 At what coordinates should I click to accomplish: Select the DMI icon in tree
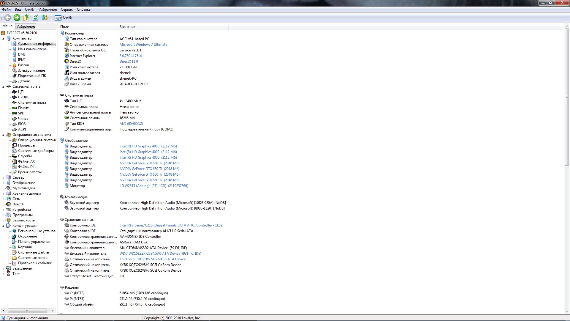tap(14, 54)
